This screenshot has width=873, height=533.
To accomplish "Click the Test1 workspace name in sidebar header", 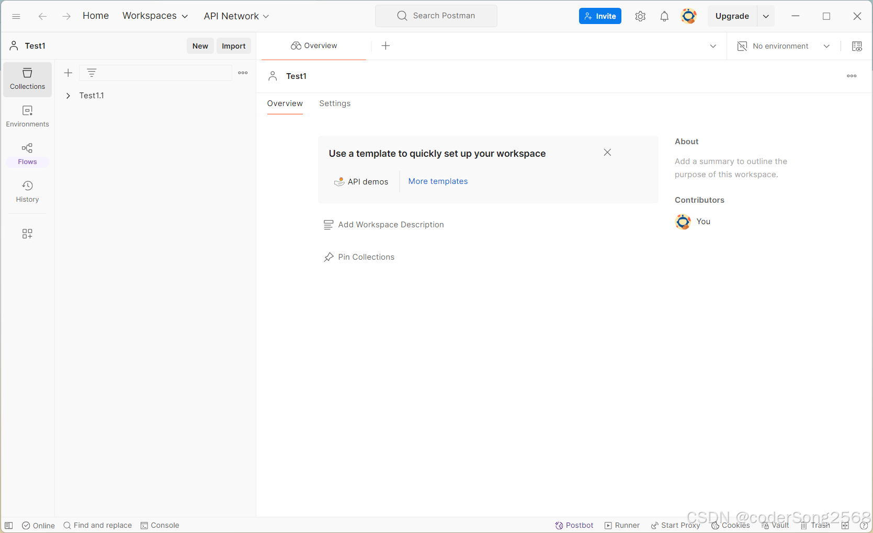I will [x=35, y=46].
